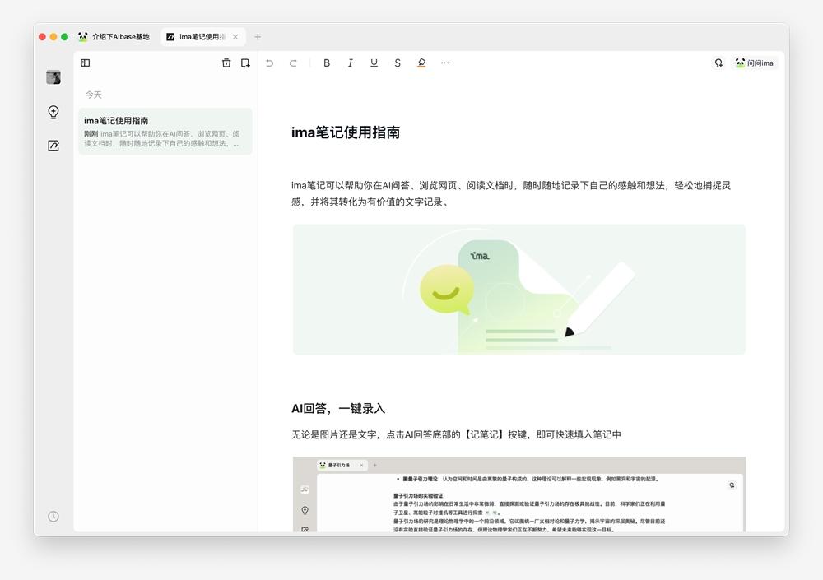
Task: Pick the text highlight color
Action: (x=421, y=63)
